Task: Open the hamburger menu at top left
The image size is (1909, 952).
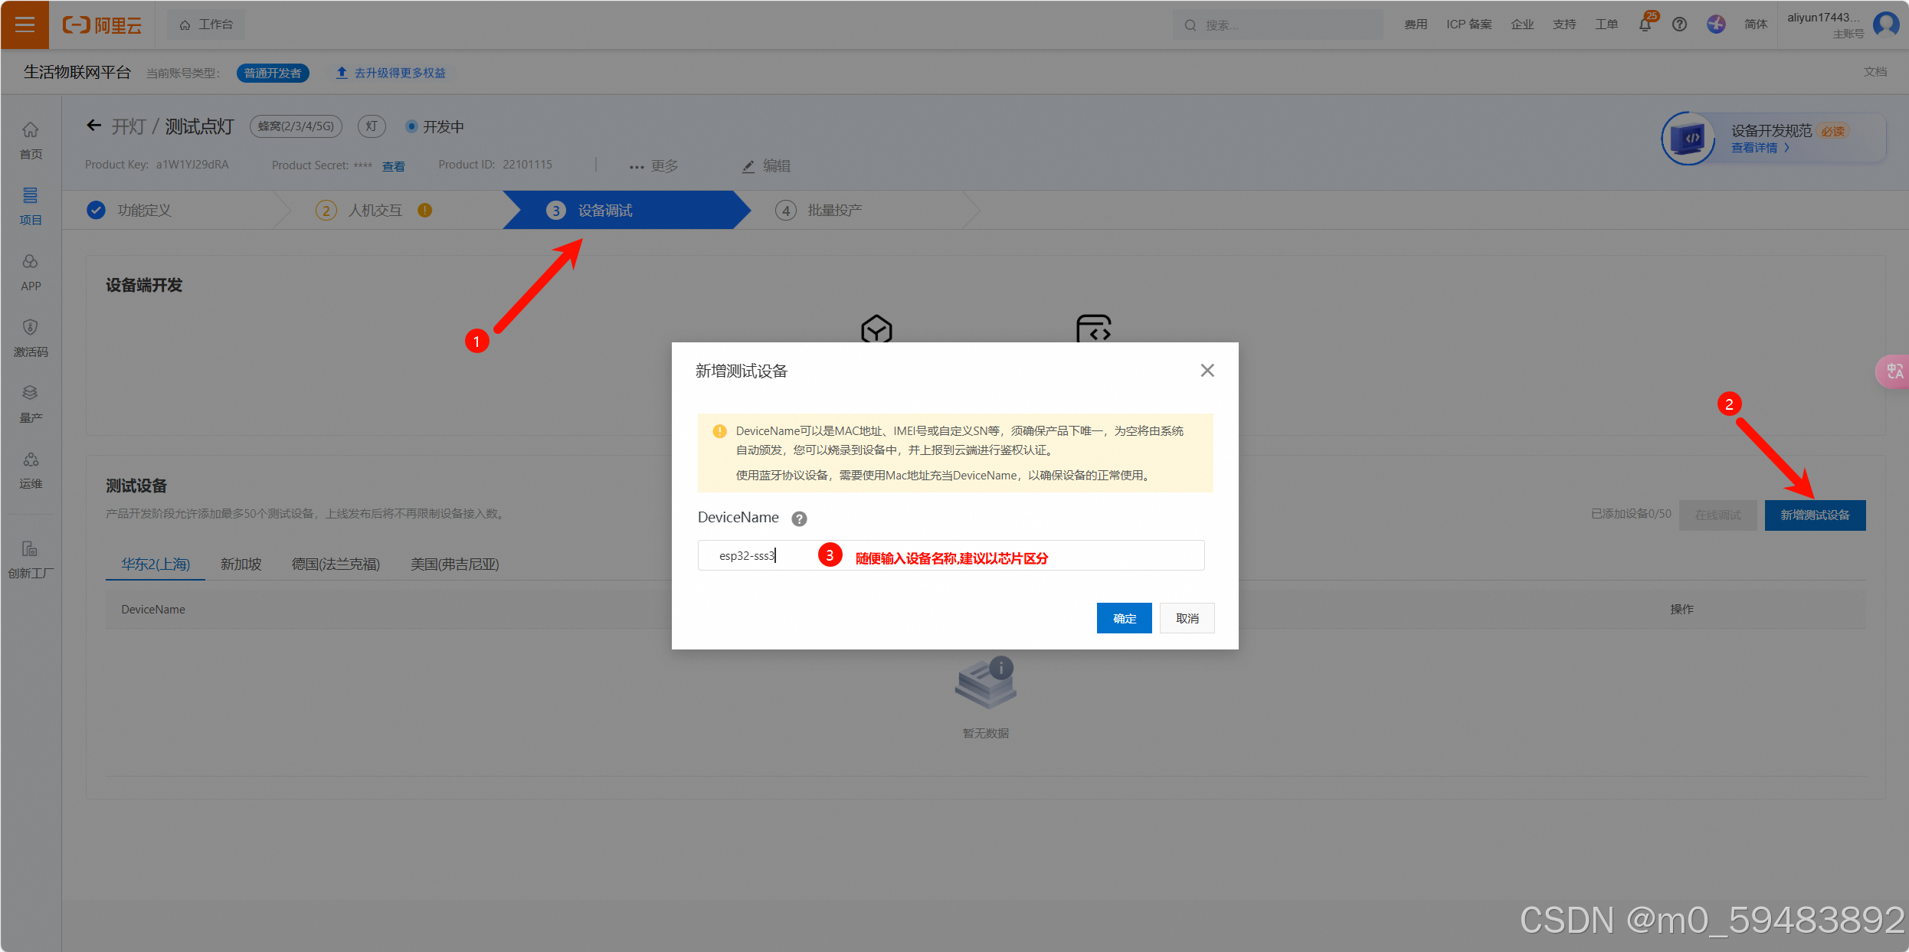Action: click(x=25, y=25)
